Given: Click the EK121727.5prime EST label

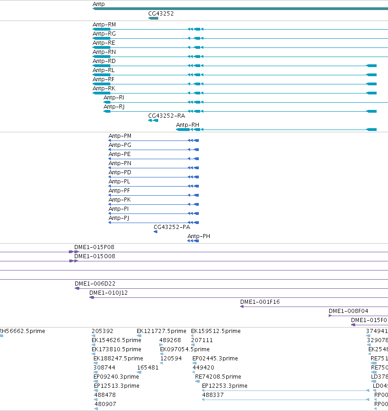Looking at the screenshot, I should coord(162,331).
